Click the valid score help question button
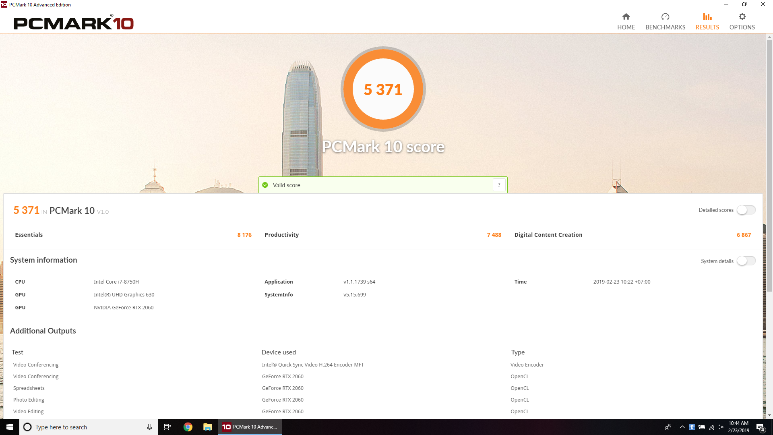Screen dimensions: 773x435 pyautogui.click(x=499, y=185)
